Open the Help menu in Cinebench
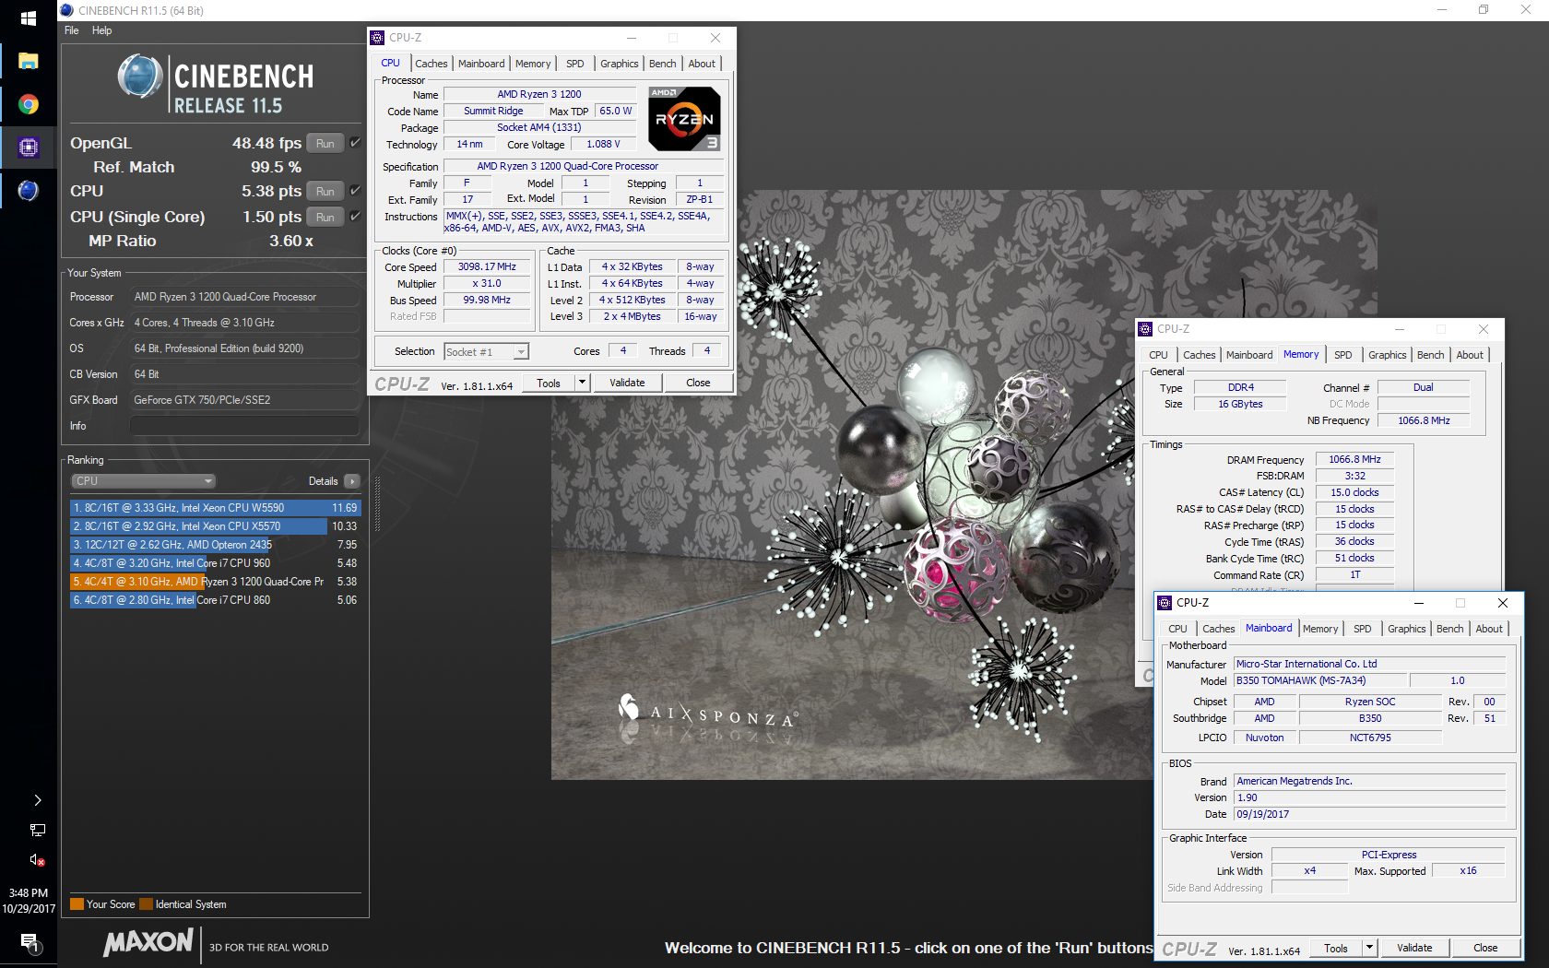This screenshot has height=968, width=1549. (x=101, y=30)
